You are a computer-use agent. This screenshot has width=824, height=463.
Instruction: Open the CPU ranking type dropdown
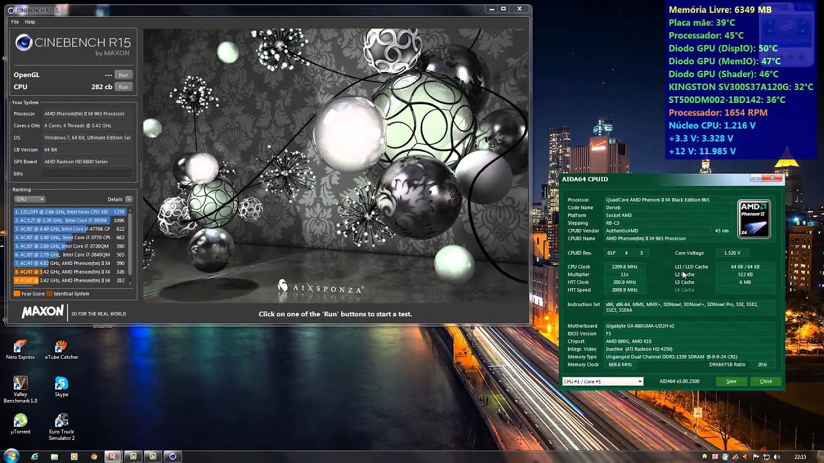coord(30,199)
